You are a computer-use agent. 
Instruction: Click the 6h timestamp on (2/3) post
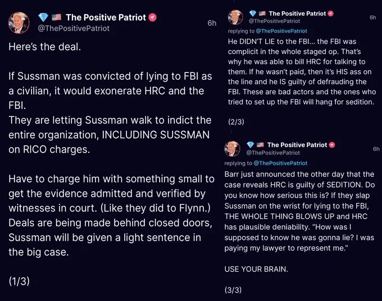pos(373,17)
